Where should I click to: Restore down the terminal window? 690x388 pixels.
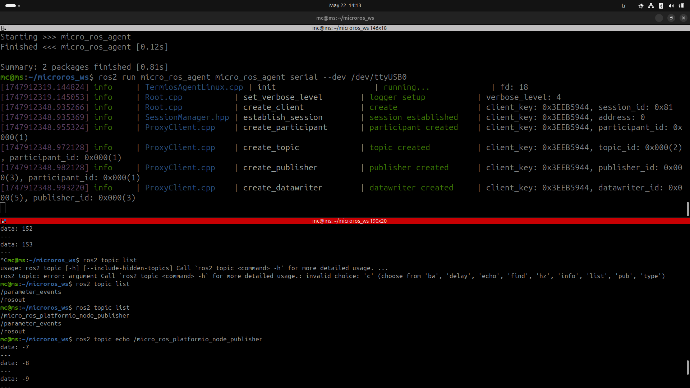[x=671, y=18]
